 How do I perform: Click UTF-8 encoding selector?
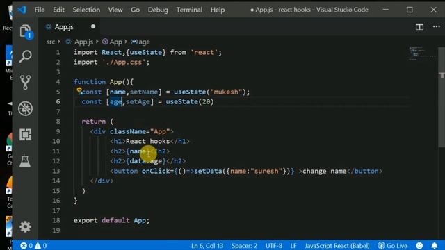273,245
